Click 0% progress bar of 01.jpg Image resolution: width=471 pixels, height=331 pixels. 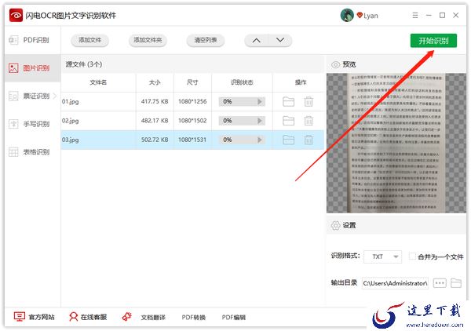tap(242, 101)
